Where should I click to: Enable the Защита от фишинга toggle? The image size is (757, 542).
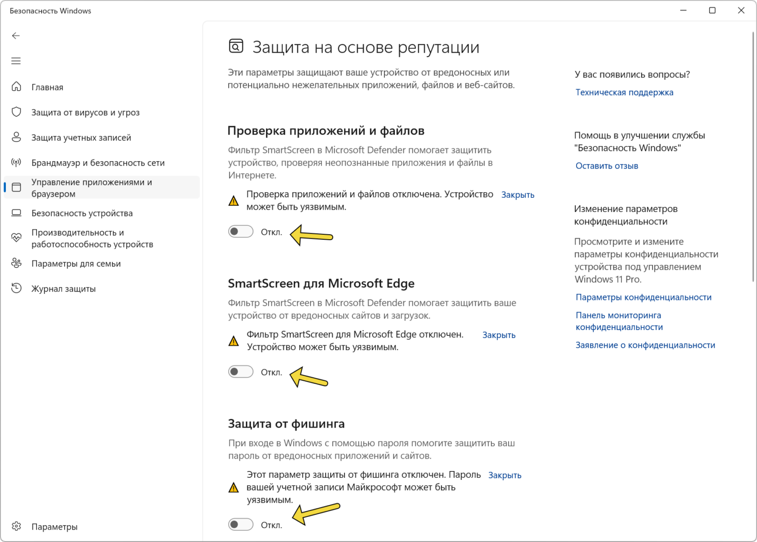tap(241, 524)
